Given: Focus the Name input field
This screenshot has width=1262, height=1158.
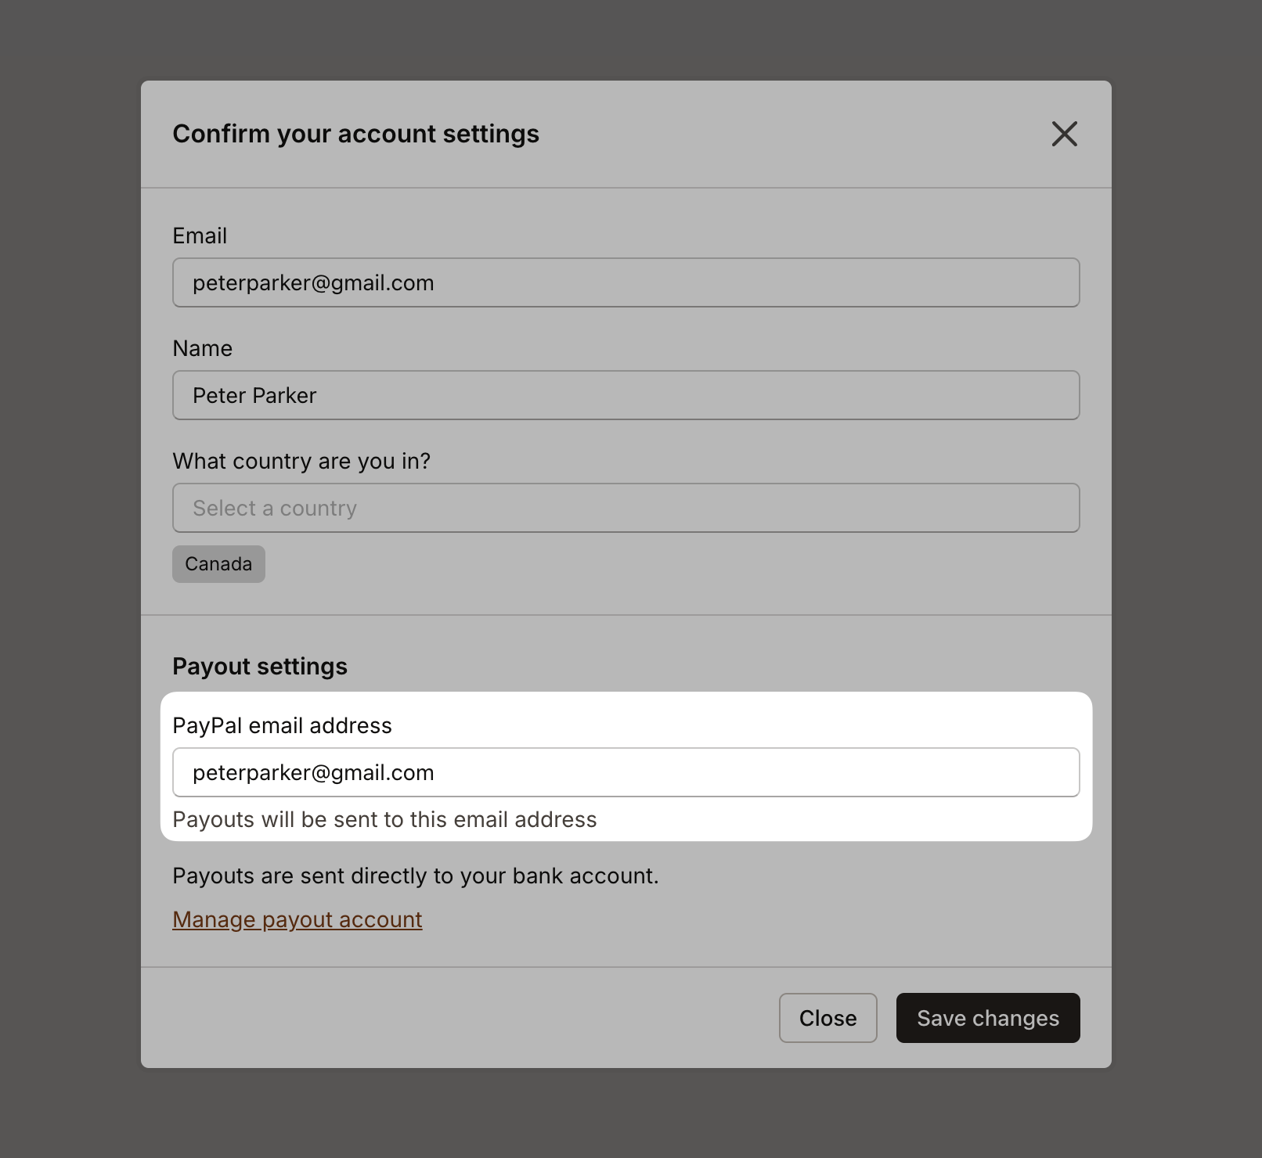Looking at the screenshot, I should coord(626,395).
